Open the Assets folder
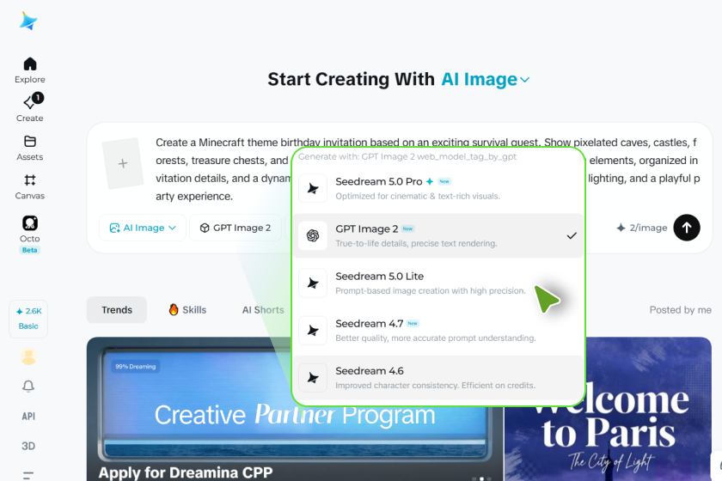 coord(30,147)
